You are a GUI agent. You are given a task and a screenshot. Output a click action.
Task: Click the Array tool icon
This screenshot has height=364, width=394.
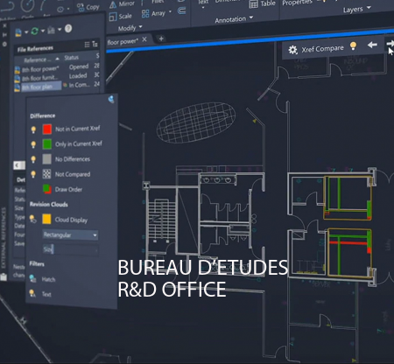click(145, 13)
